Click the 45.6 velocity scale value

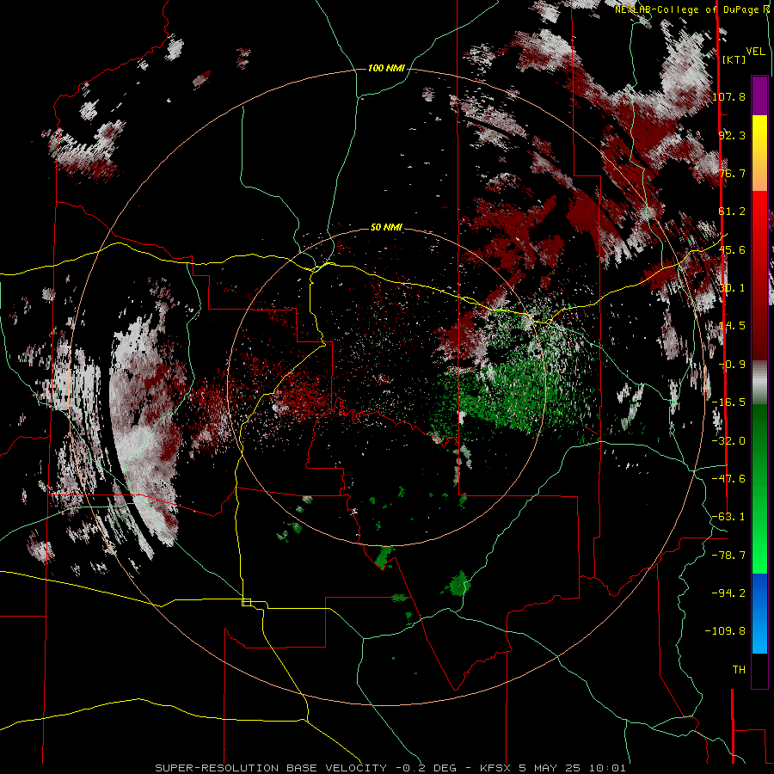(x=732, y=249)
